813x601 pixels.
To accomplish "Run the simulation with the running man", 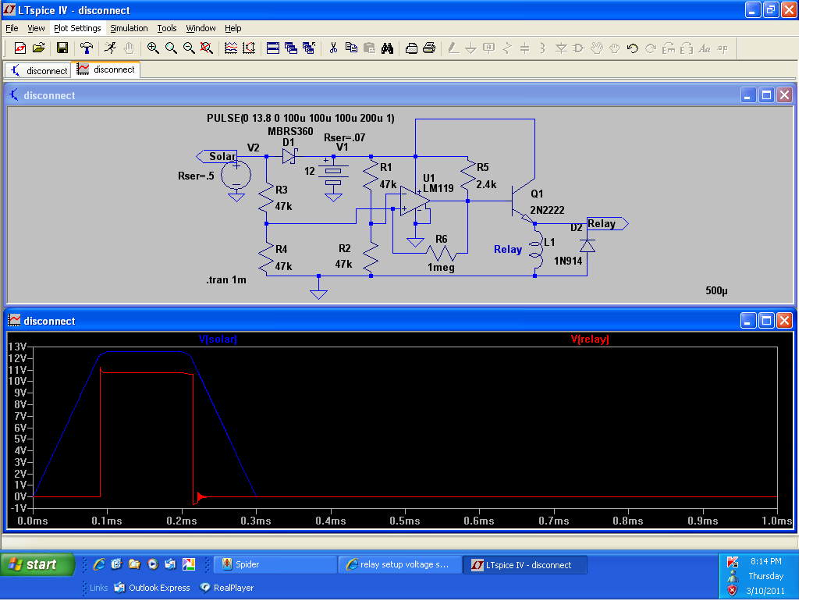I will [111, 48].
